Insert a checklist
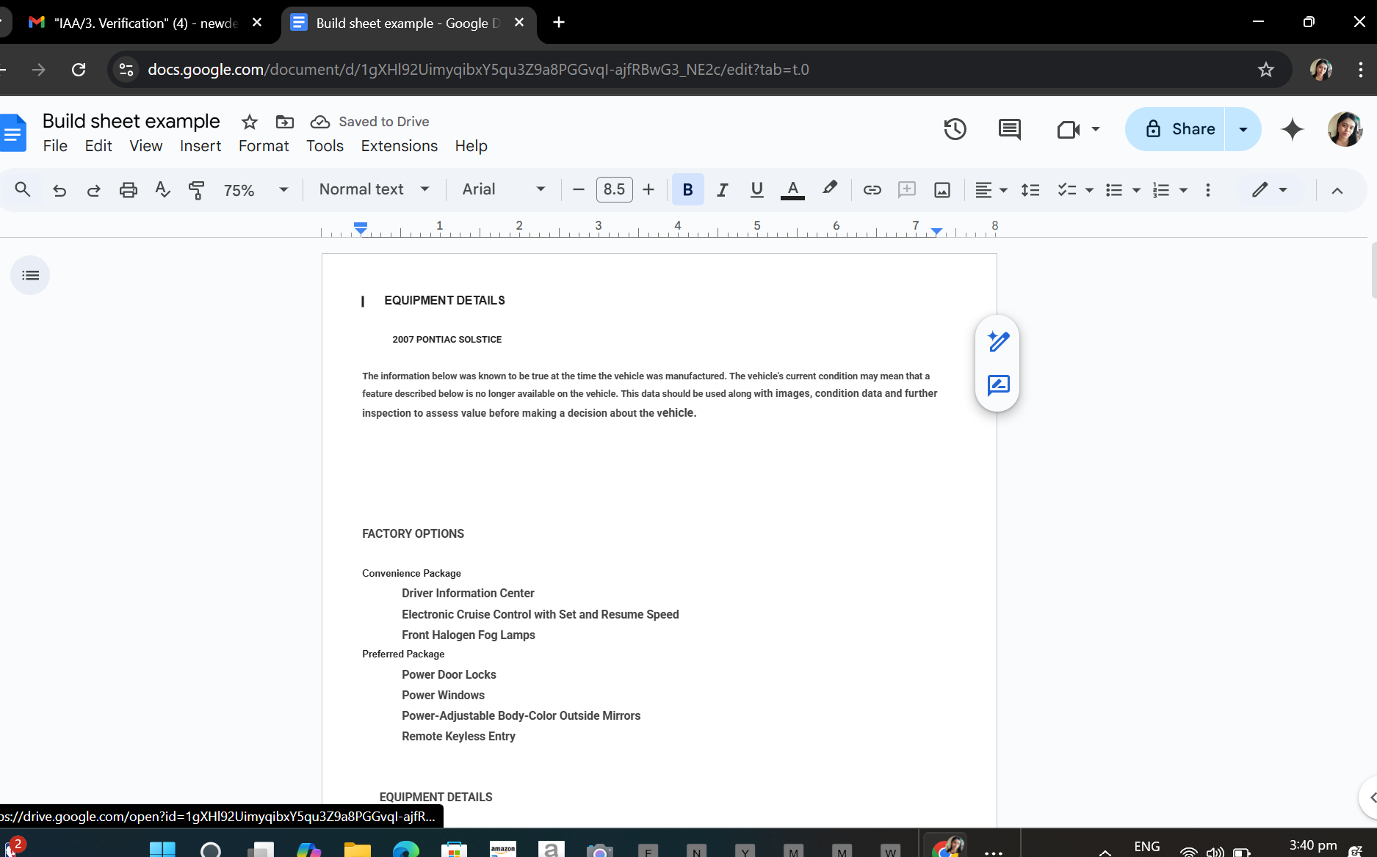The width and height of the screenshot is (1377, 857). pyautogui.click(x=1066, y=190)
